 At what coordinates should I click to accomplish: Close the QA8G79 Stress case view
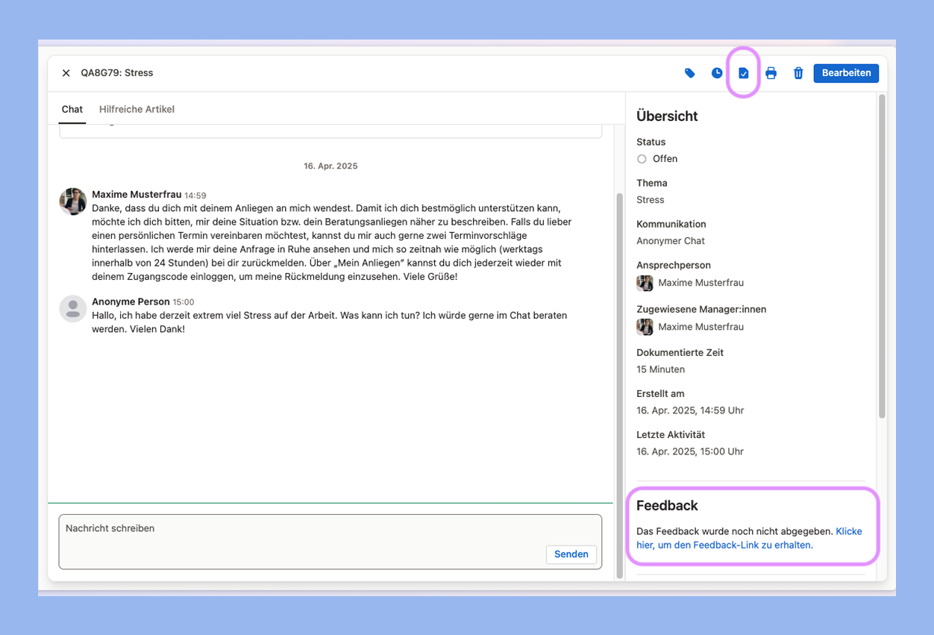66,73
